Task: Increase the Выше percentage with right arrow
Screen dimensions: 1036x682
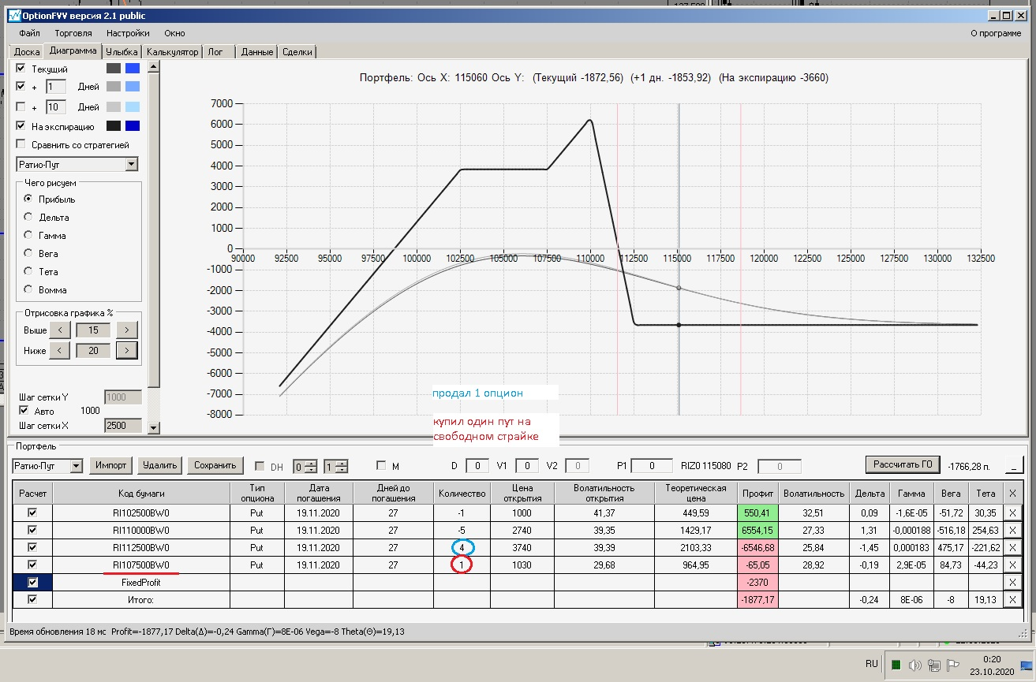Action: tap(127, 330)
